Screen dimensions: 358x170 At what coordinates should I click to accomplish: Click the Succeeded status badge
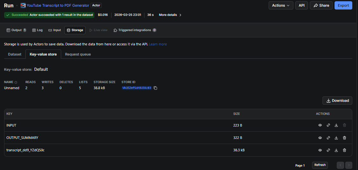coord(49,15)
